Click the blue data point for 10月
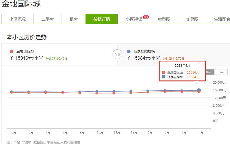The height and width of the screenshot is (144, 230). [x=97, y=91]
